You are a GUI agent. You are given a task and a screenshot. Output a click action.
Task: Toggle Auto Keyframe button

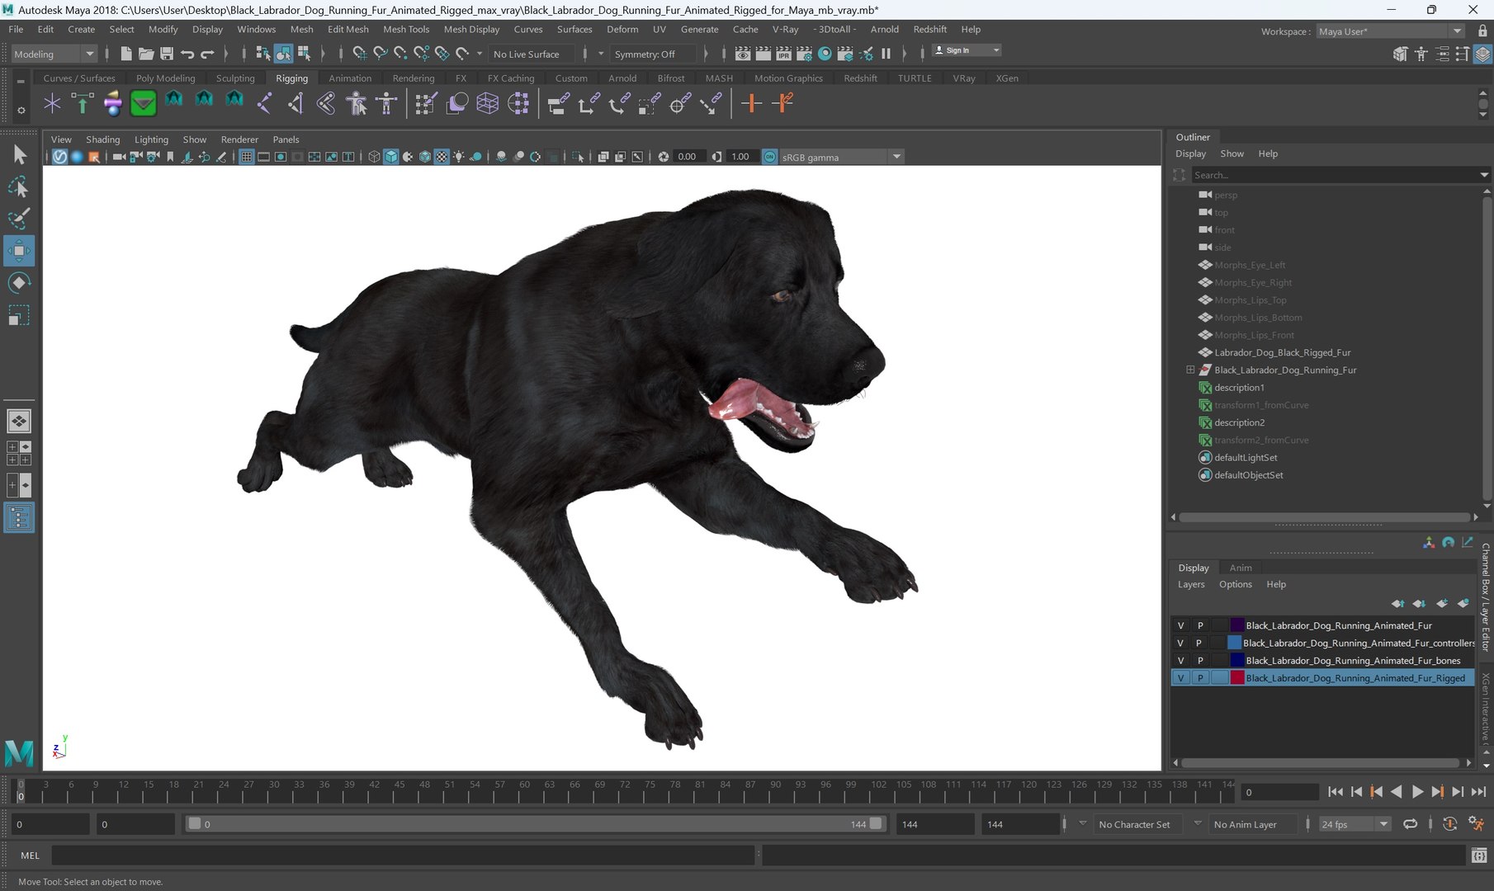point(1449,823)
